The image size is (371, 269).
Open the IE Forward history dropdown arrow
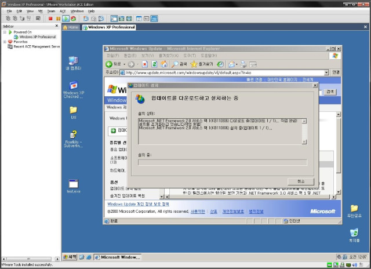point(138,64)
